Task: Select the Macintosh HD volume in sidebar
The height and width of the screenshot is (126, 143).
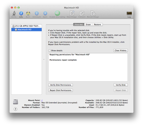Action: [27, 29]
